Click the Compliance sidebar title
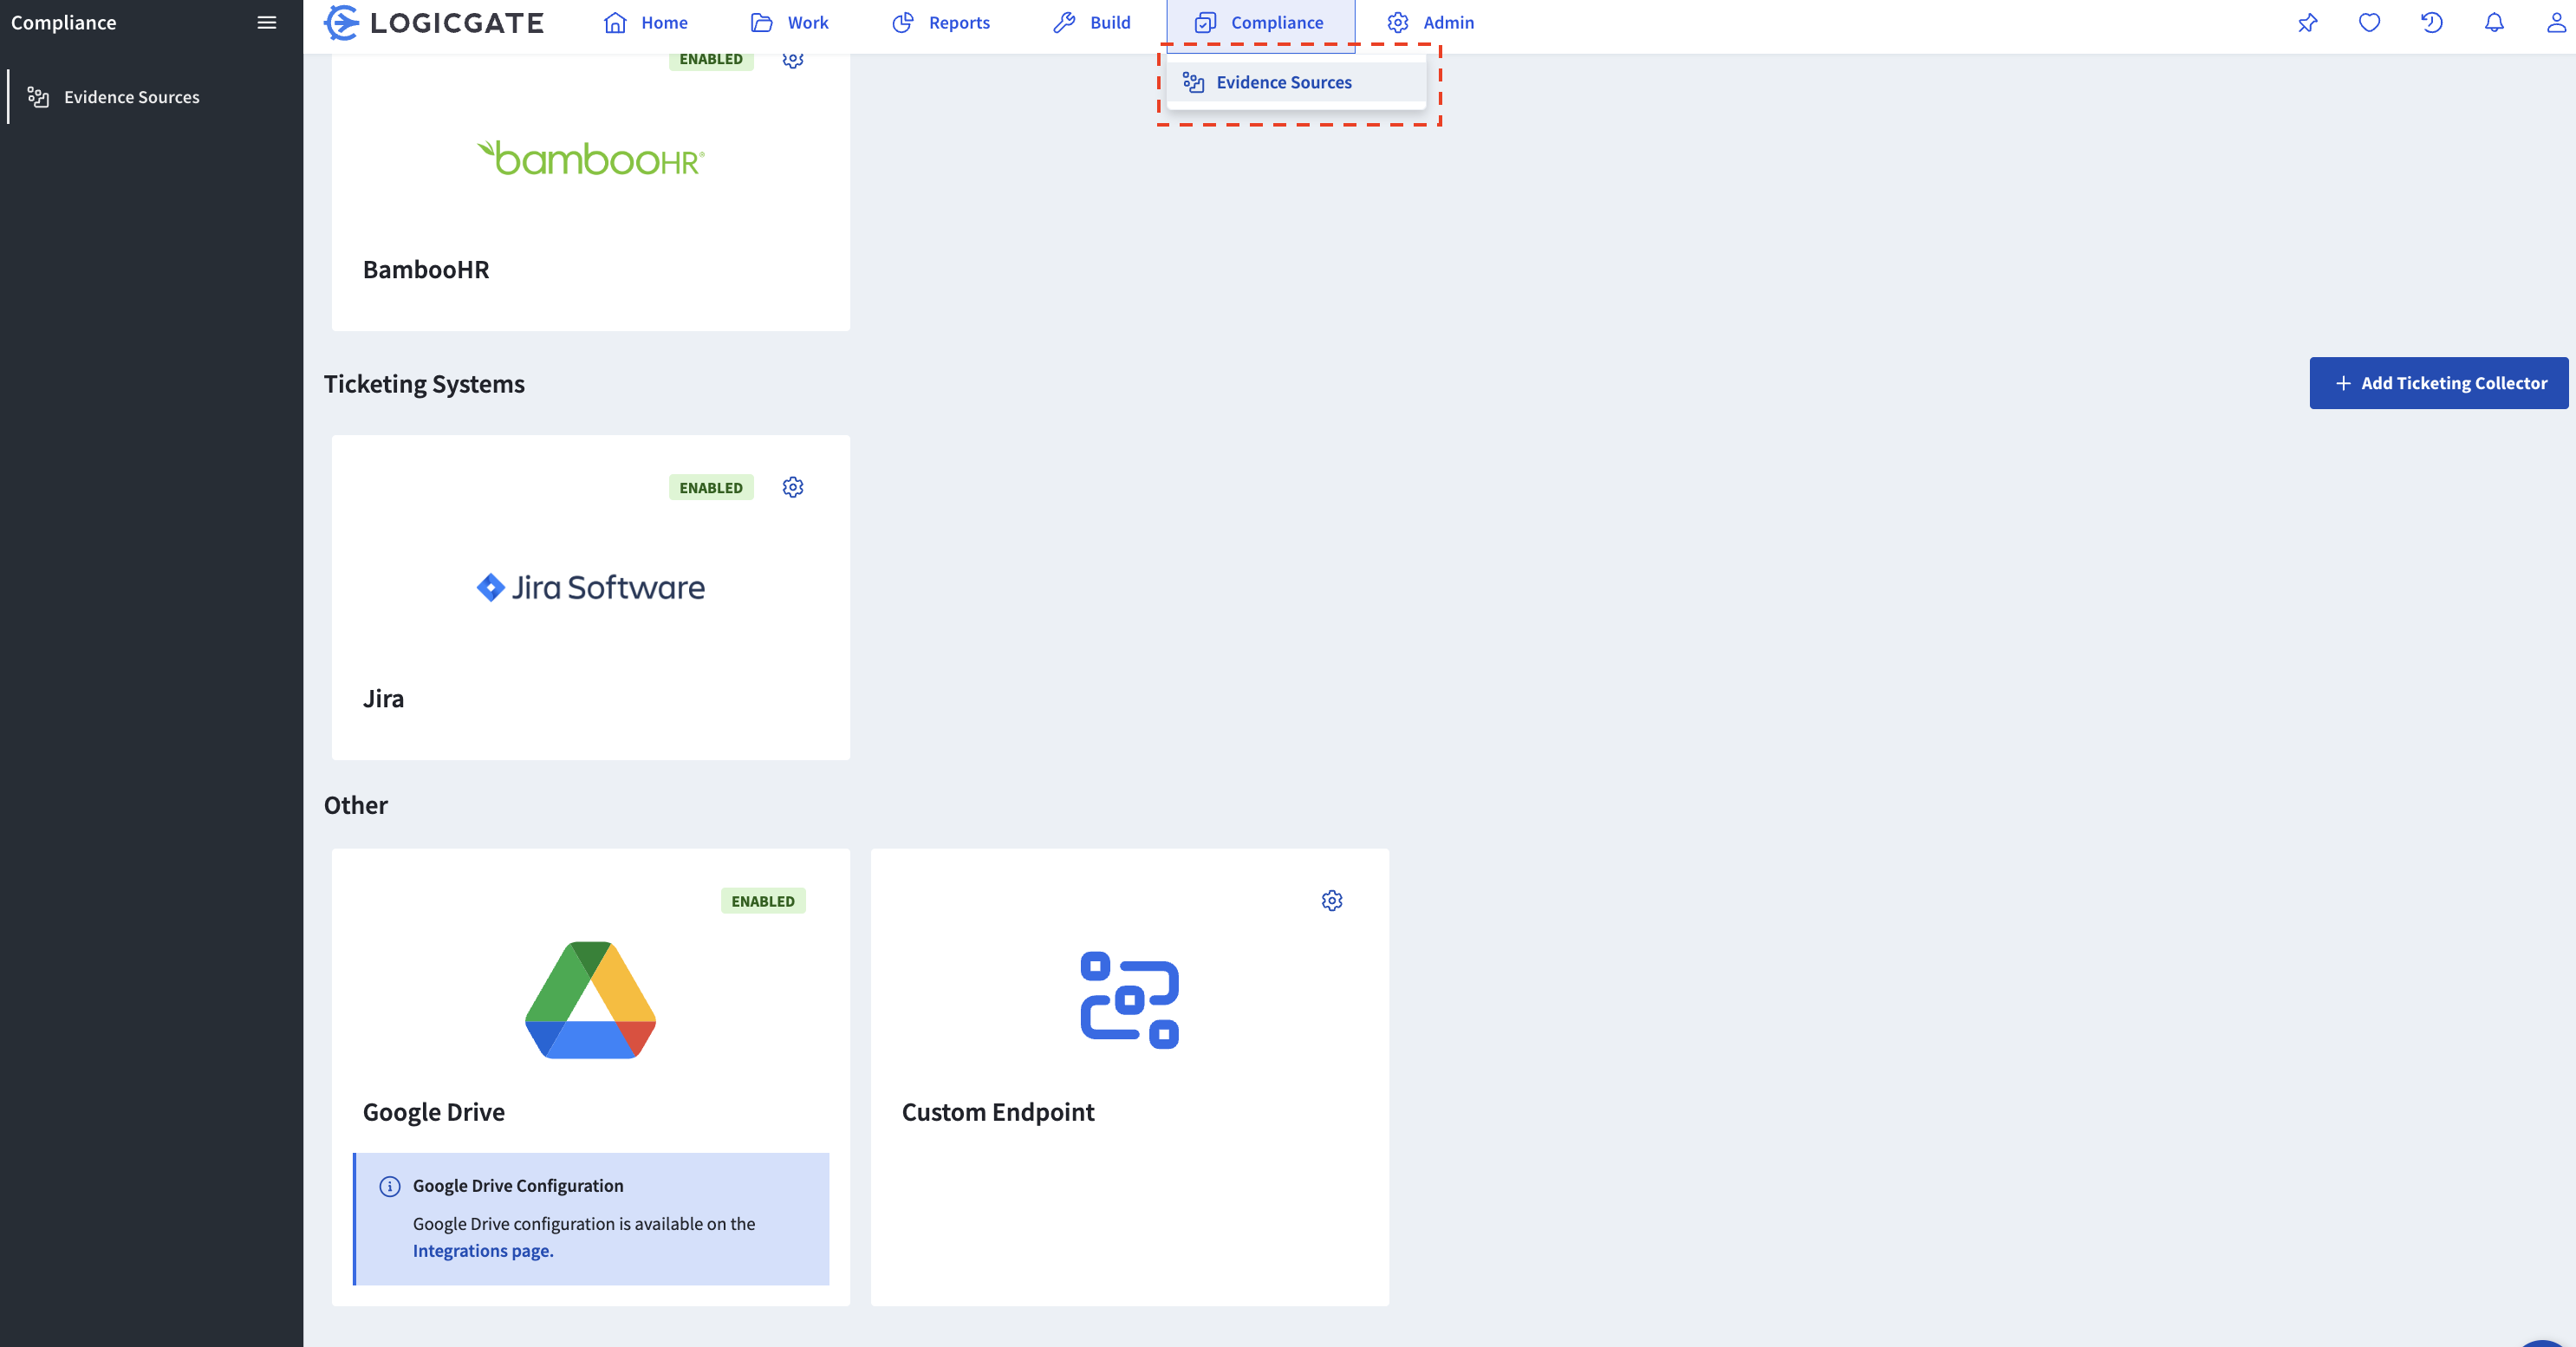The image size is (2576, 1347). [x=63, y=22]
